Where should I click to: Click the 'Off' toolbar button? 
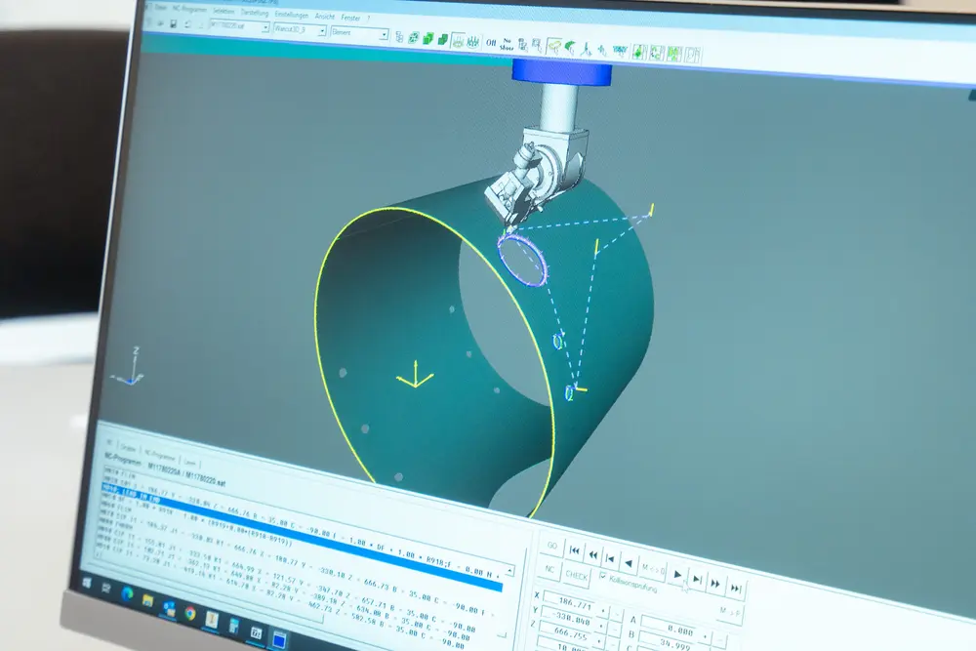click(491, 41)
